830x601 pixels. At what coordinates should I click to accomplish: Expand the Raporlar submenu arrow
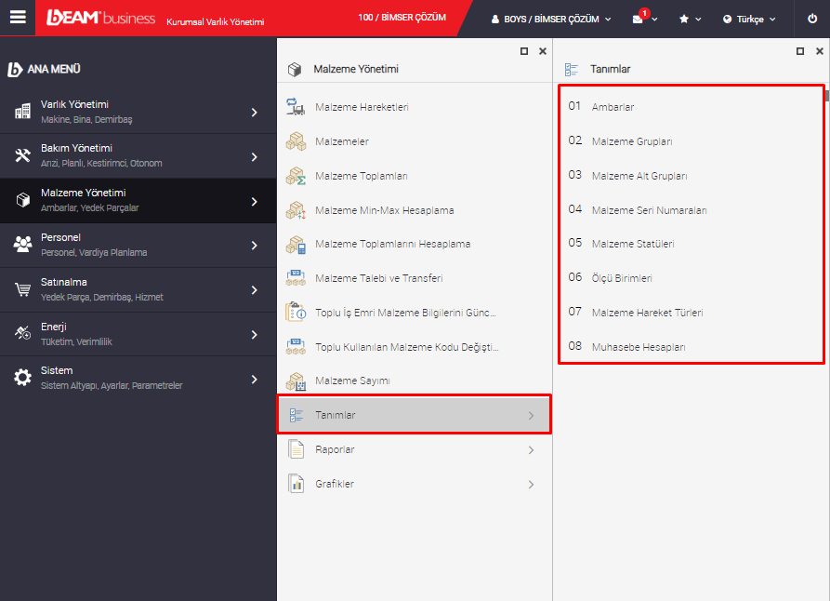point(531,449)
